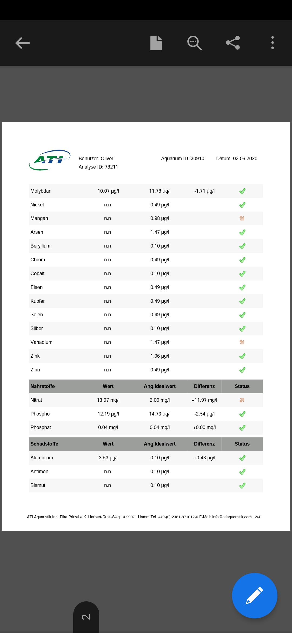Tap the Aluminium green check status
Screen dimensions: 292x633
point(242,458)
